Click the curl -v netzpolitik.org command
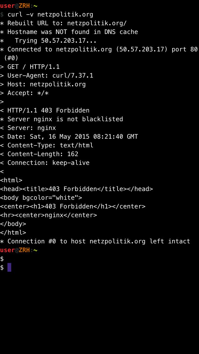This screenshot has height=354, width=199. pos(50,15)
